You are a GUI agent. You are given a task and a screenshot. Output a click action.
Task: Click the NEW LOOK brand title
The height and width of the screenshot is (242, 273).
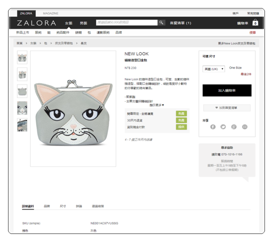tap(136, 54)
